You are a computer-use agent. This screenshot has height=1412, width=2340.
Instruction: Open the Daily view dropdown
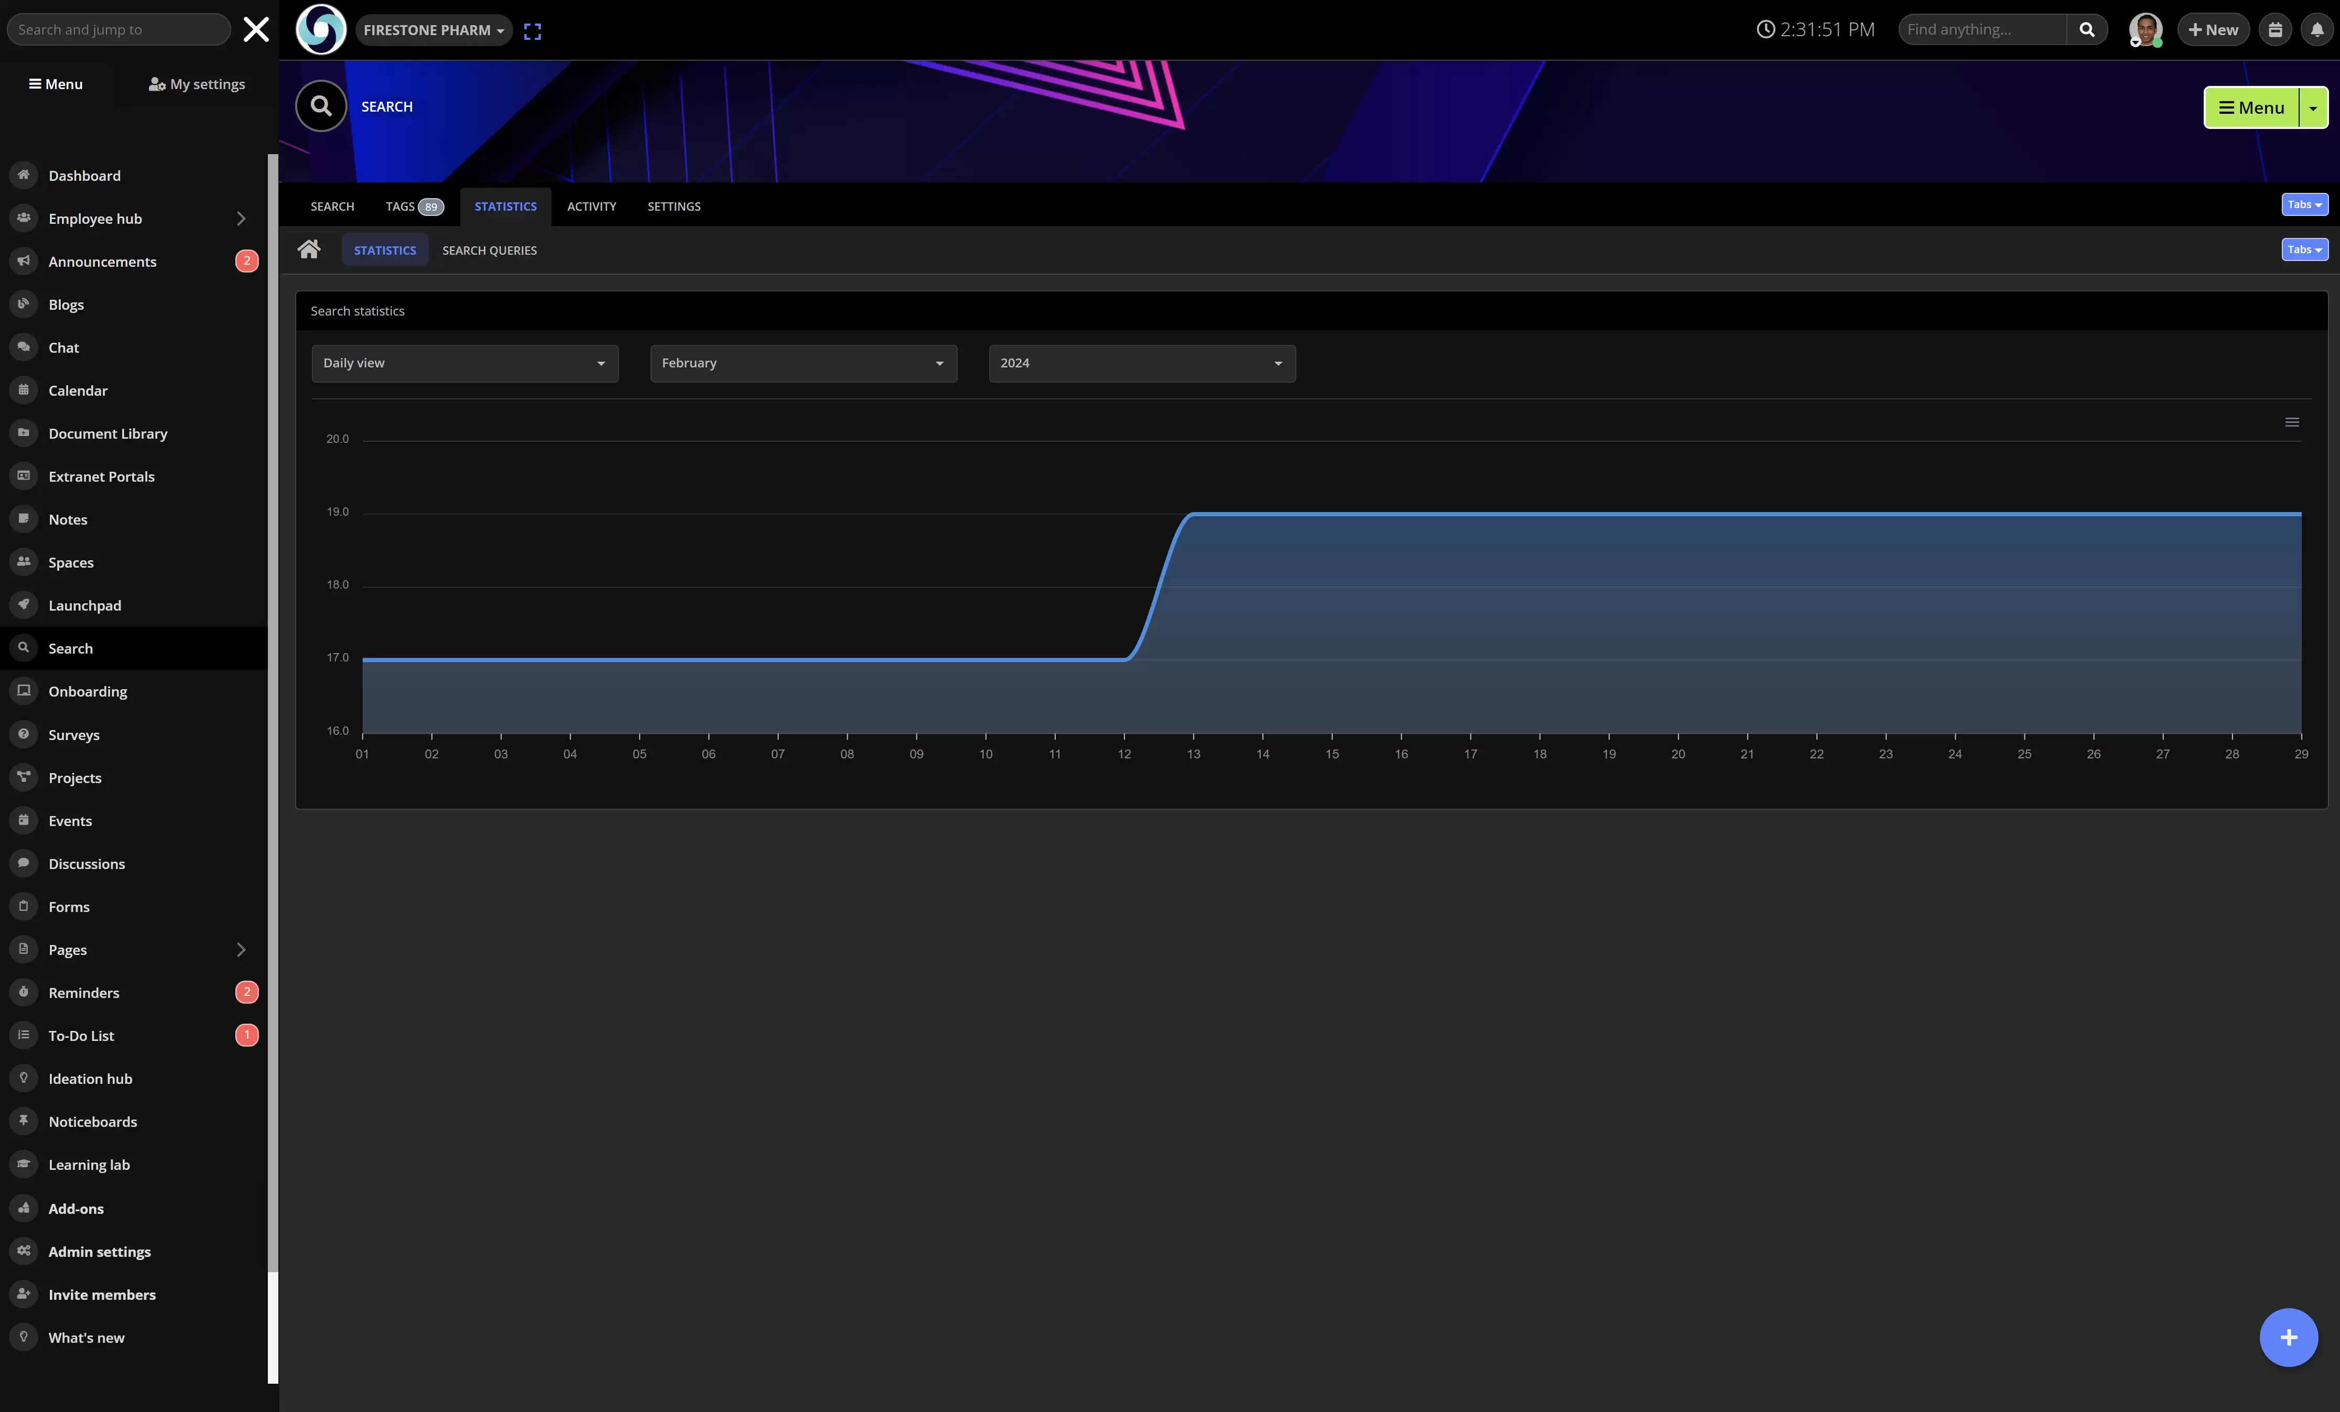(x=464, y=363)
